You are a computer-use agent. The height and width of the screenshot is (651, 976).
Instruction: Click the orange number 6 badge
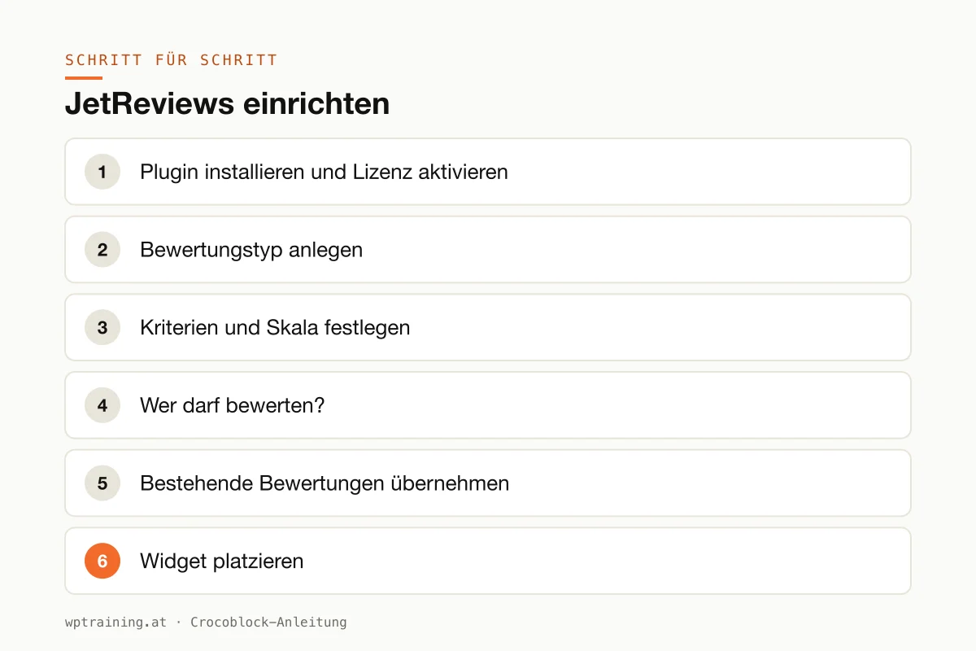102,561
